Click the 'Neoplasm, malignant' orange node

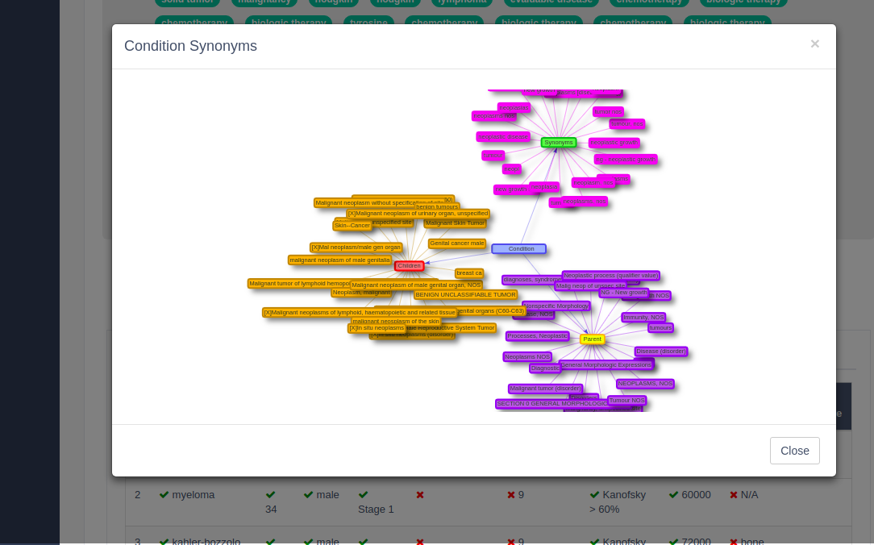361,292
